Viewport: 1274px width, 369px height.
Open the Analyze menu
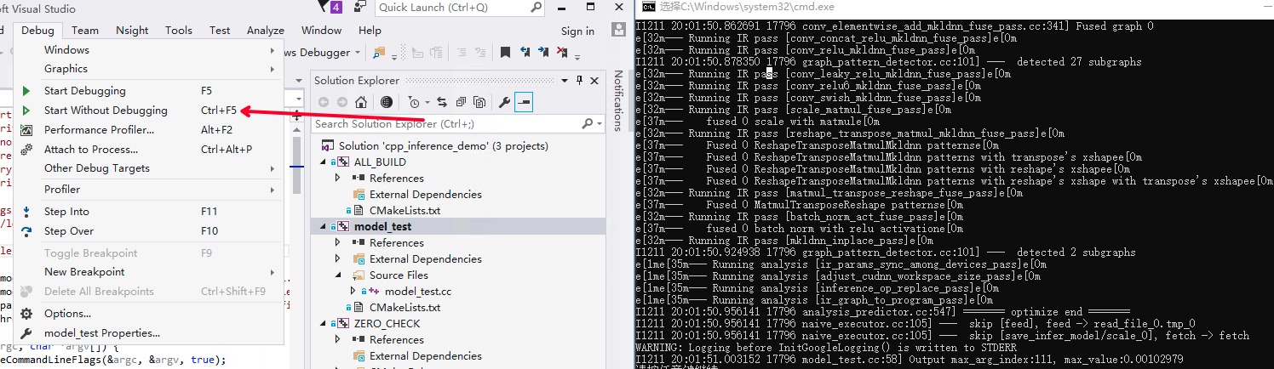(x=266, y=30)
